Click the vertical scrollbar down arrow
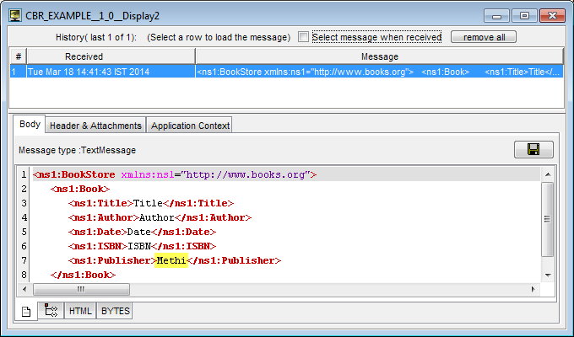The image size is (574, 337). (548, 275)
